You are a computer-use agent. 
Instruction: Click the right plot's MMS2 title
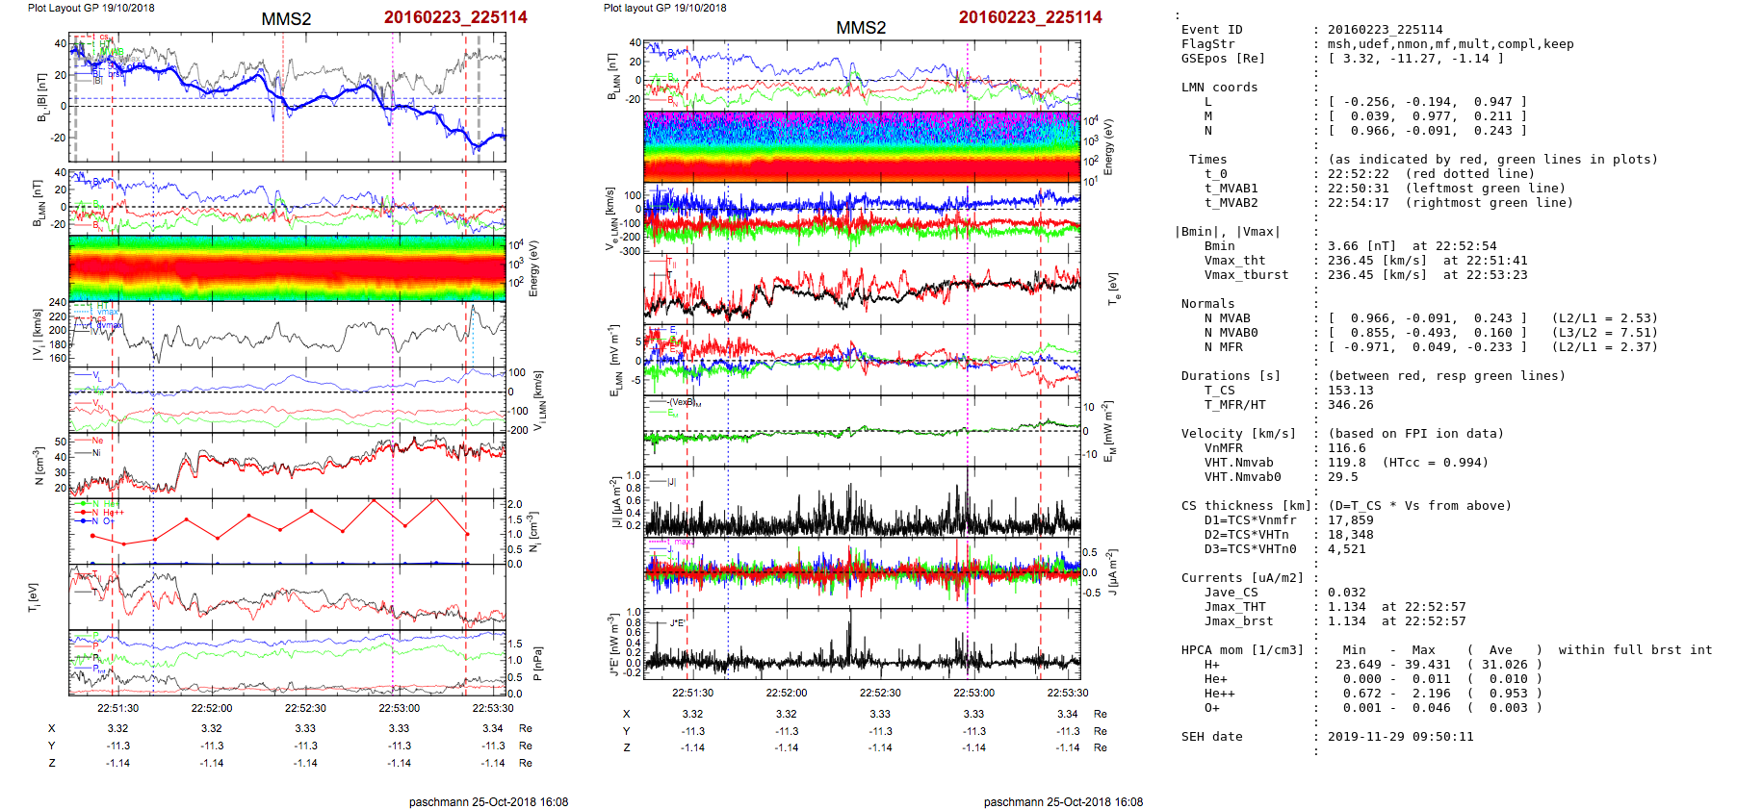pyautogui.click(x=861, y=28)
